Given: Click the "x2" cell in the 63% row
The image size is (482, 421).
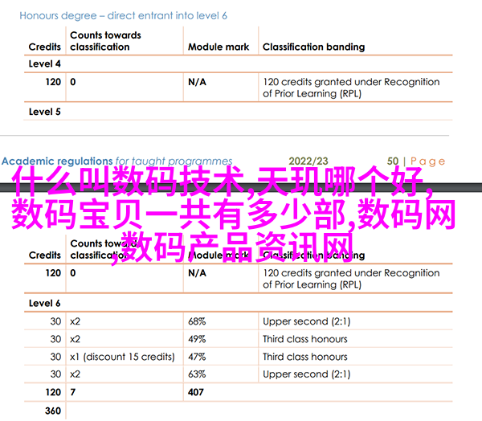Looking at the screenshot, I should click(75, 374).
